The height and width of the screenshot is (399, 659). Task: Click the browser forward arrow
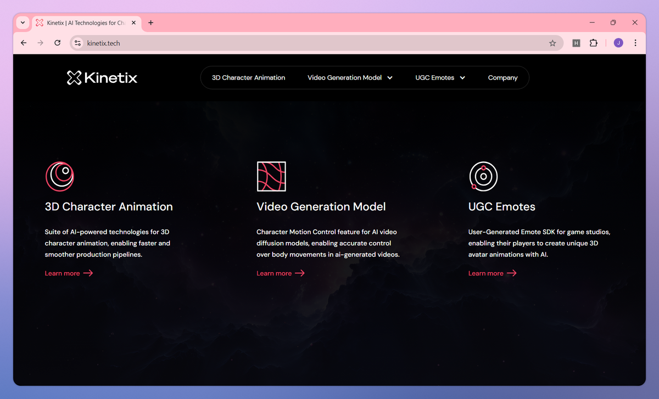point(40,43)
